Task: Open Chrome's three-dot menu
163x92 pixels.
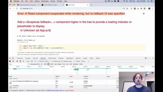Action: pos(153,8)
